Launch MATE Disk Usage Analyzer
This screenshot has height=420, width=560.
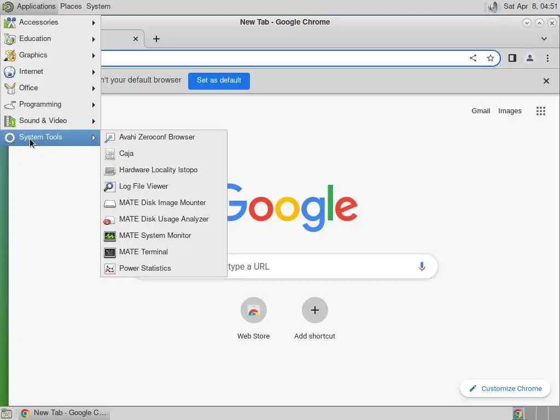[164, 219]
